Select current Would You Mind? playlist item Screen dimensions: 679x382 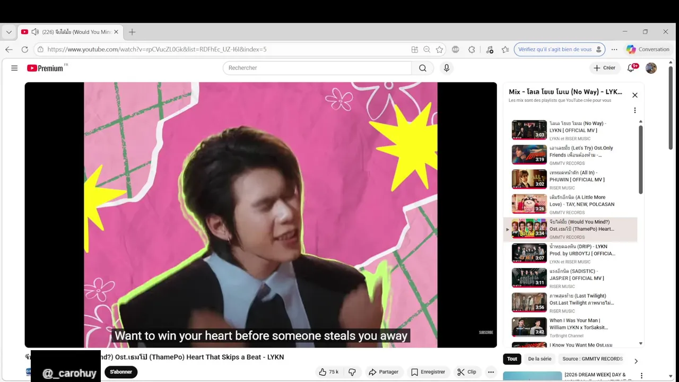[570, 229]
